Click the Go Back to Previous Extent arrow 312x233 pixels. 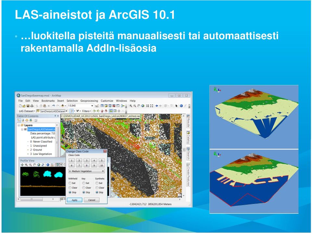pyautogui.click(x=157, y=106)
